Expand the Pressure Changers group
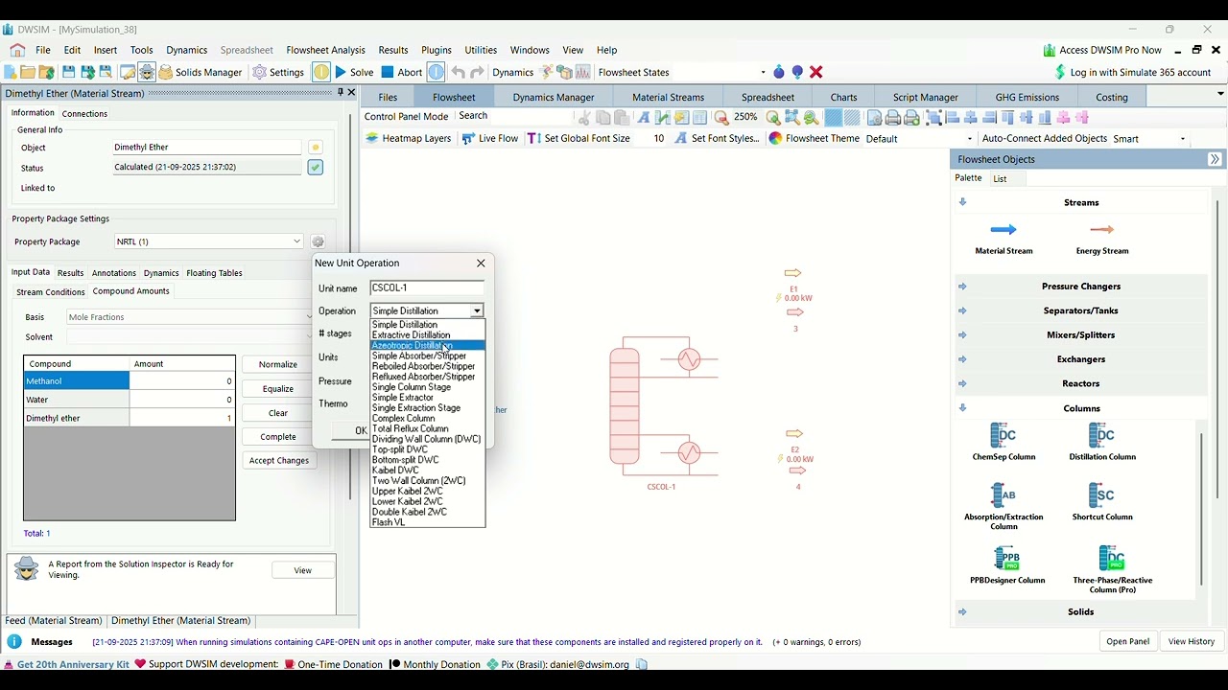The image size is (1228, 690). pos(1081,287)
